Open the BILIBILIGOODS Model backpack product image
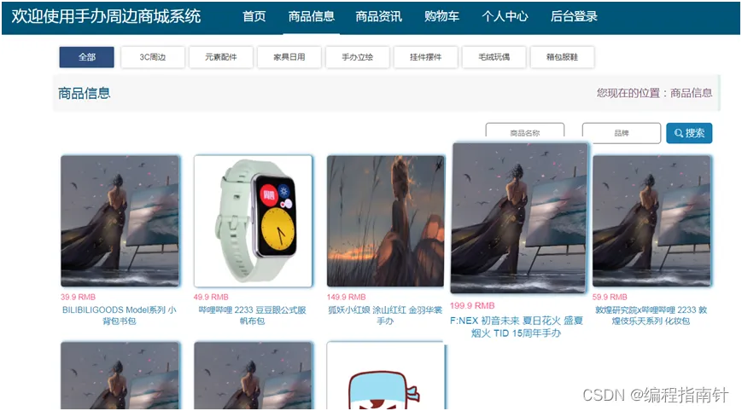Screen dimensions: 742x411 120,221
